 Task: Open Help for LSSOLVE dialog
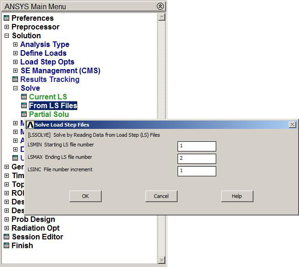[236, 196]
